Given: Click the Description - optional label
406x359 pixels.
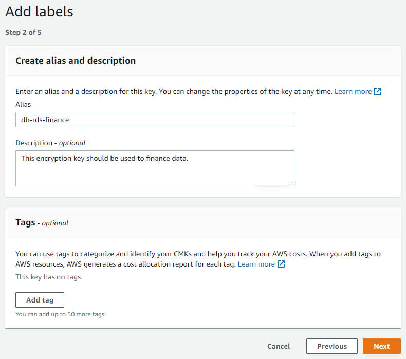Looking at the screenshot, I should [50, 143].
